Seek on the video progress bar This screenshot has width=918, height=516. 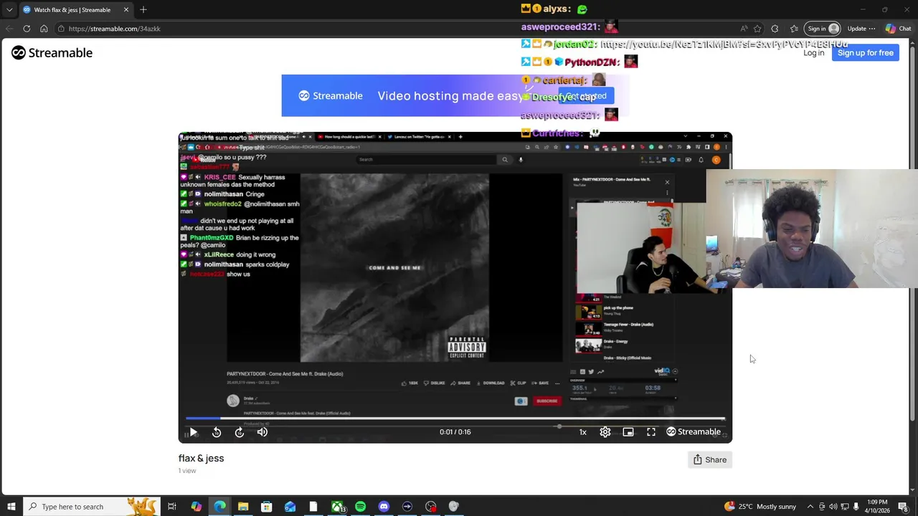click(x=455, y=418)
